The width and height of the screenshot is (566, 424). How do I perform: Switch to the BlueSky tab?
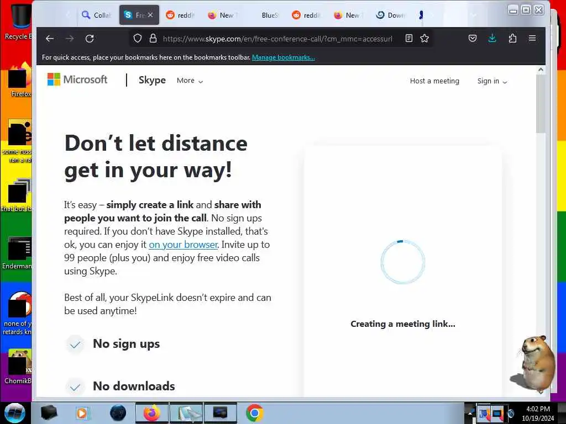point(270,15)
